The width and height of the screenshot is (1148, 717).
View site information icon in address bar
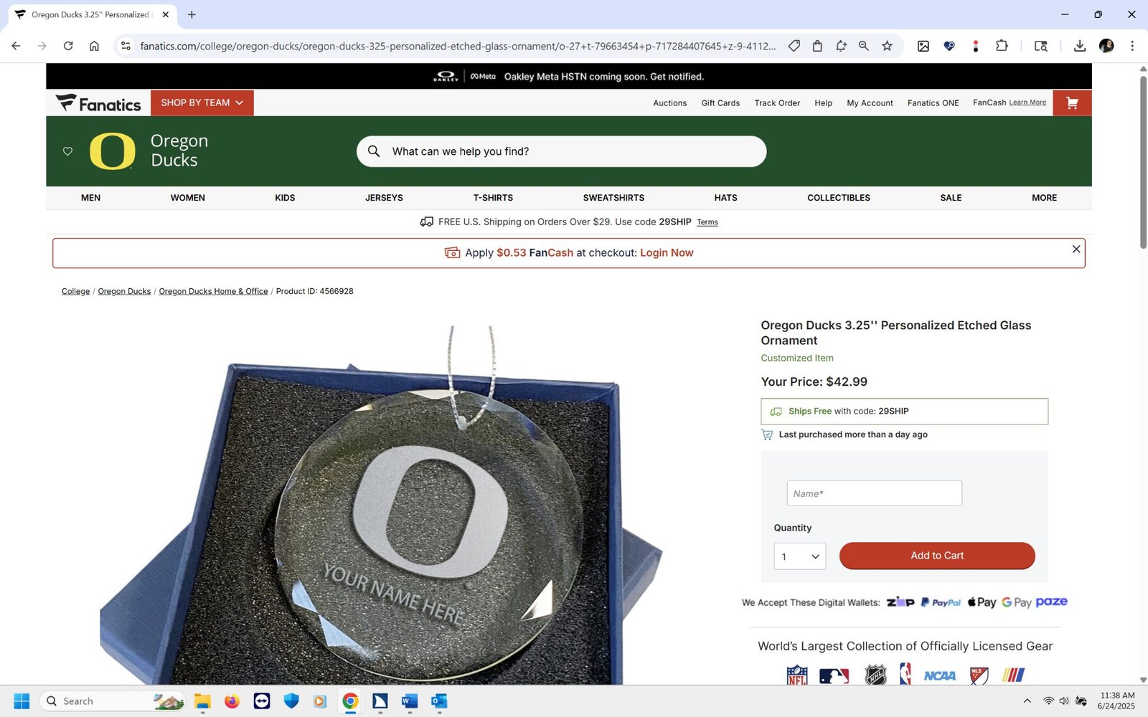tap(126, 46)
